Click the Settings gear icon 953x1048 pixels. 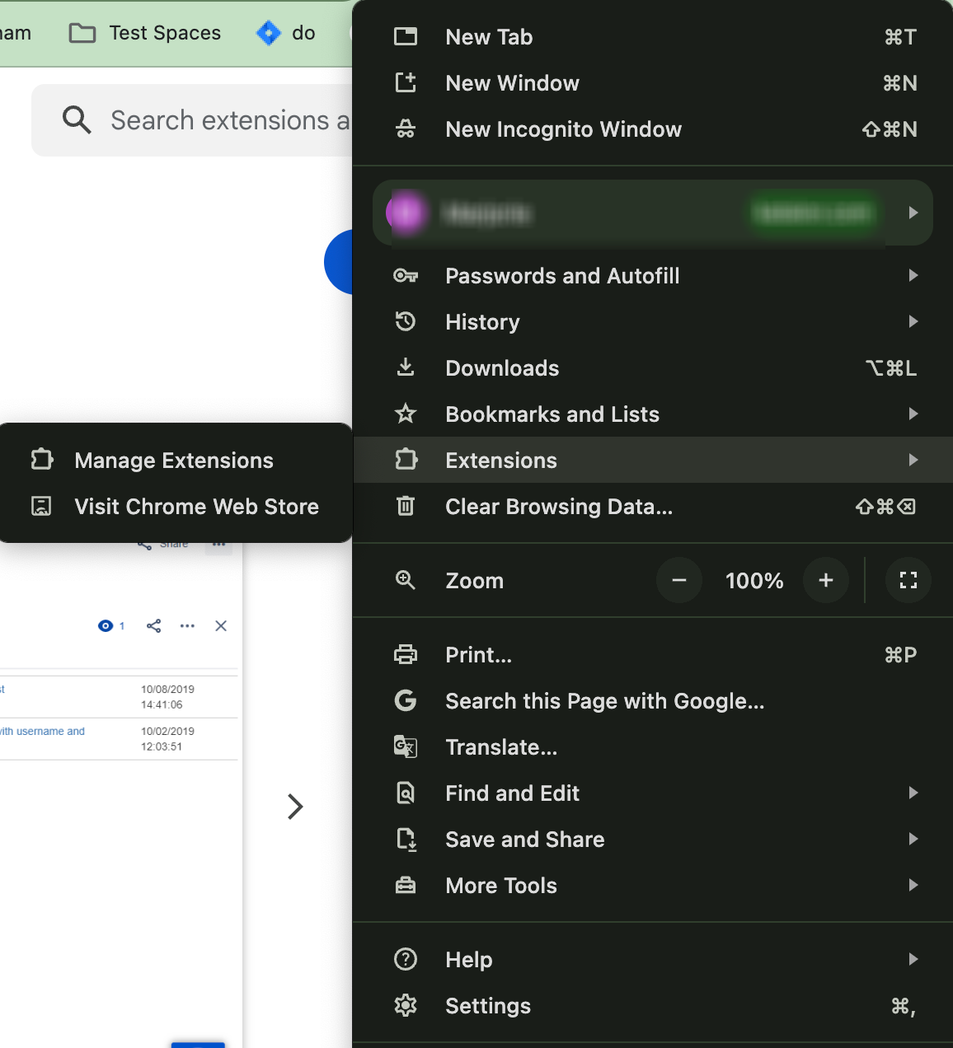coord(406,1005)
